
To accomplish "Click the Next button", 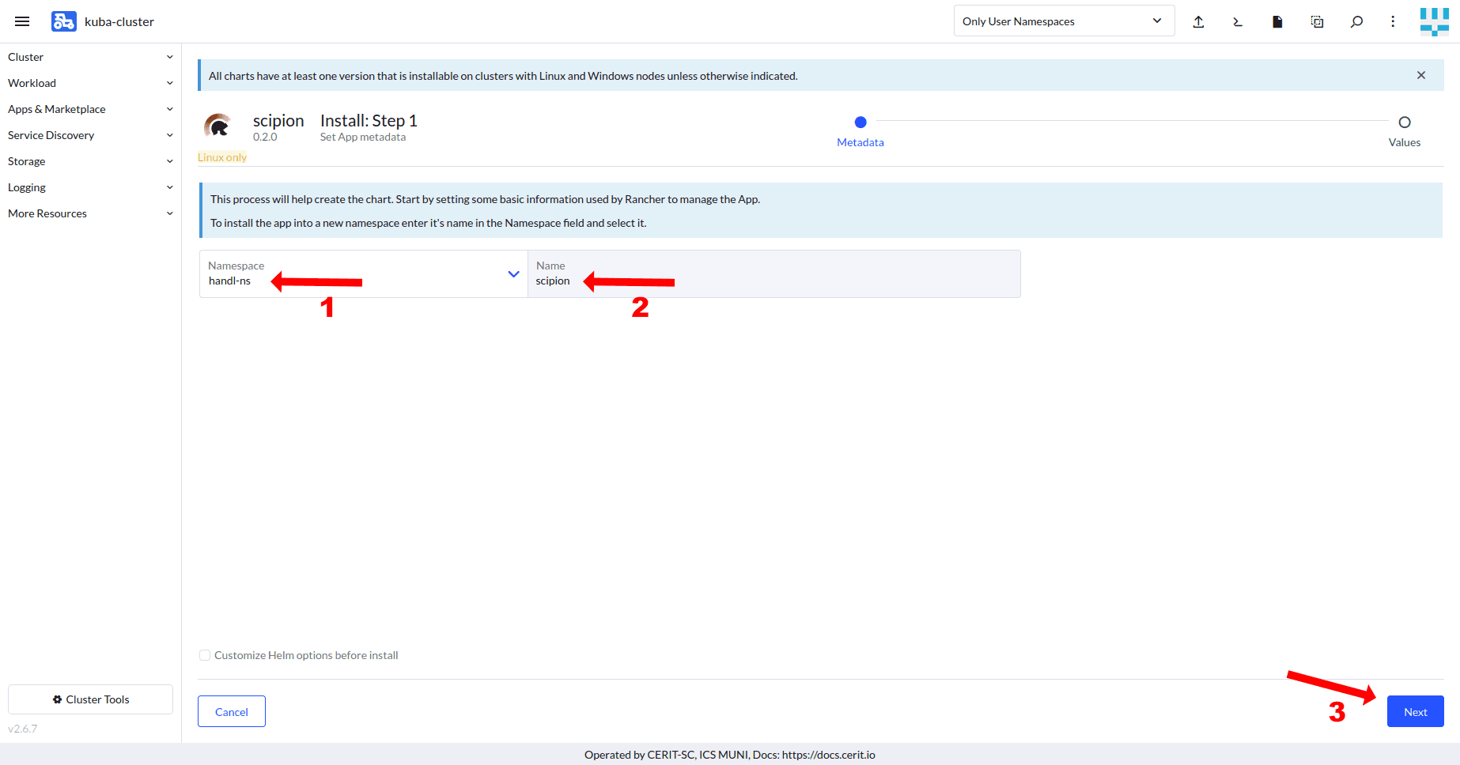I will tap(1415, 711).
